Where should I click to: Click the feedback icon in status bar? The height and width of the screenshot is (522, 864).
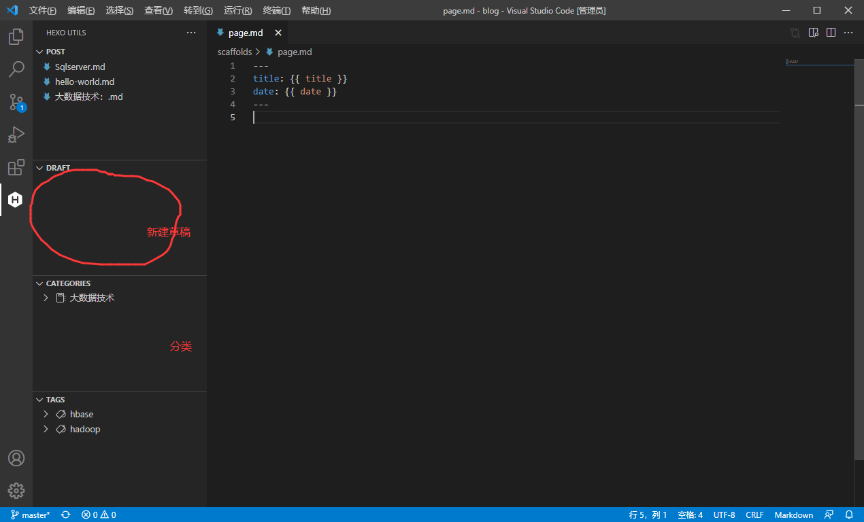click(x=829, y=515)
